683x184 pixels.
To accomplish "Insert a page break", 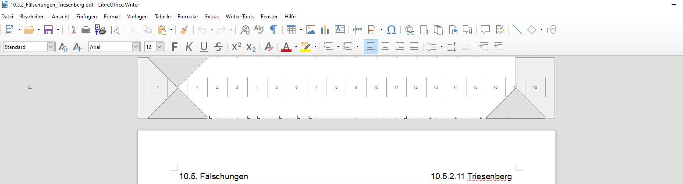I will pos(358,30).
